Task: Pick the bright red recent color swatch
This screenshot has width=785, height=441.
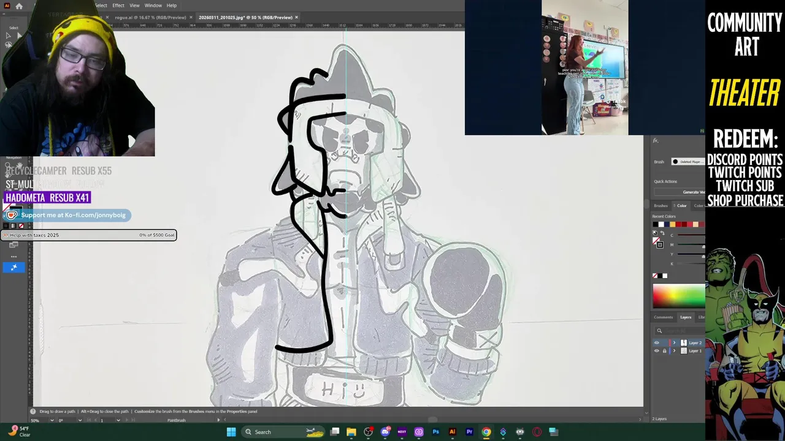Action: click(x=689, y=224)
